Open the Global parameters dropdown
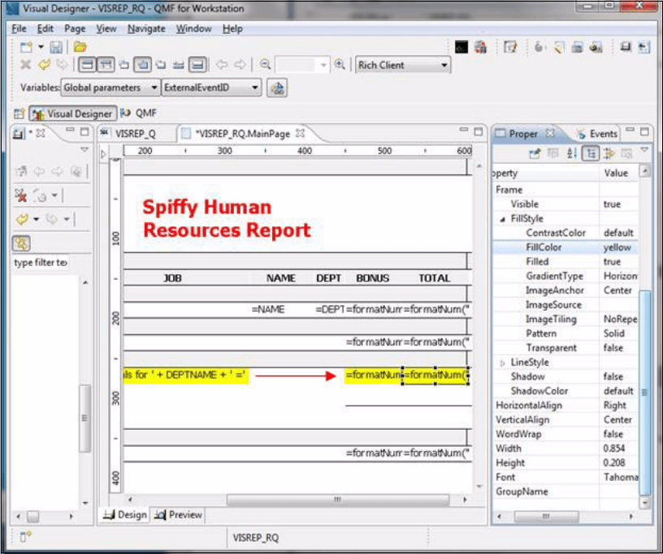 110,88
